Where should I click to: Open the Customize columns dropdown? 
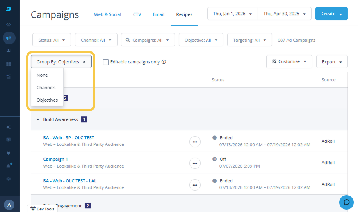point(289,61)
